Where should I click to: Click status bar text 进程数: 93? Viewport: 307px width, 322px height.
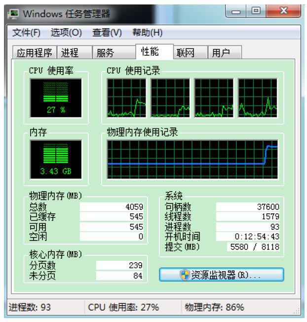point(30,307)
